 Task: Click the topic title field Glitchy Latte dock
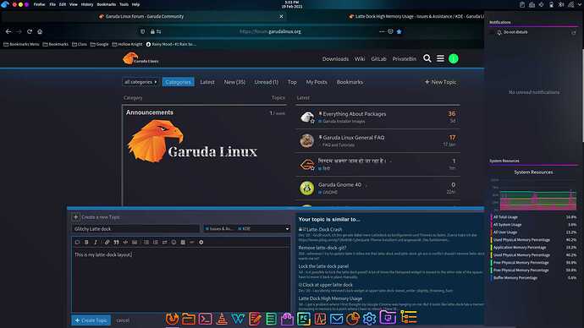pos(135,229)
